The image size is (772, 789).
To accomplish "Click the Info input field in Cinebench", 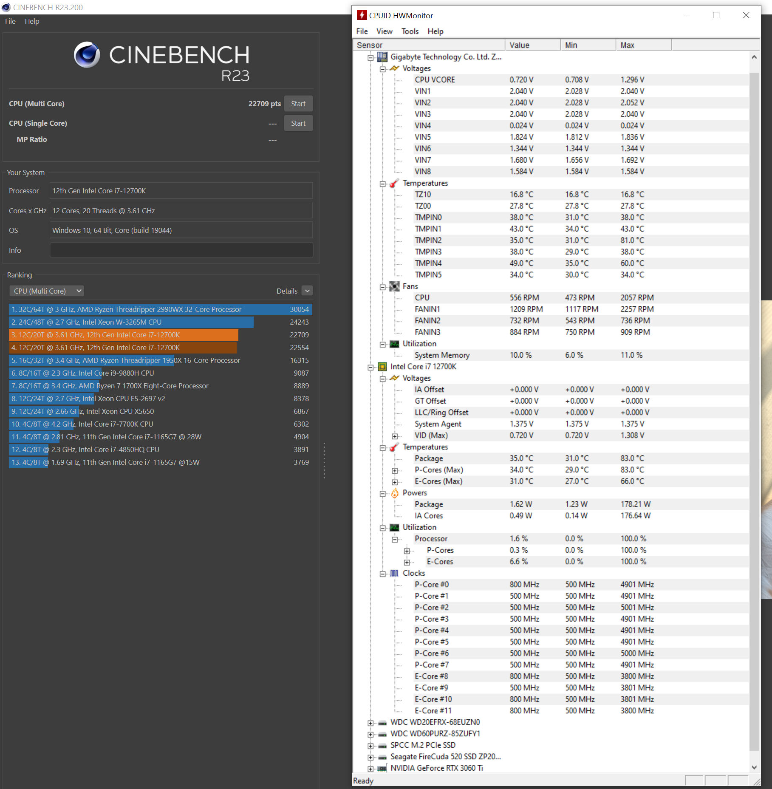I will coord(181,250).
